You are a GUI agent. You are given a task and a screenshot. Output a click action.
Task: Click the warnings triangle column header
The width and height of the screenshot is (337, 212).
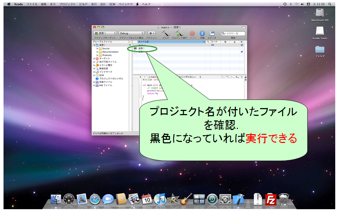(235, 42)
